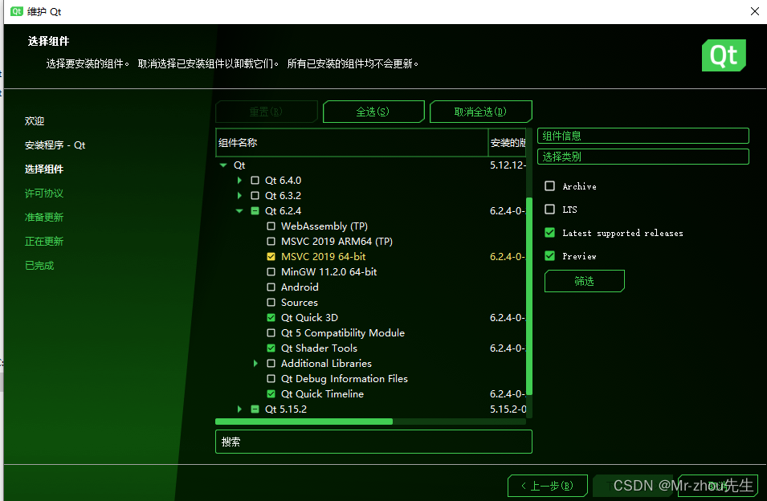Screen dimensions: 767x501
Task: Uncheck the MSVC 2019 64-bit component
Action: tap(271, 256)
